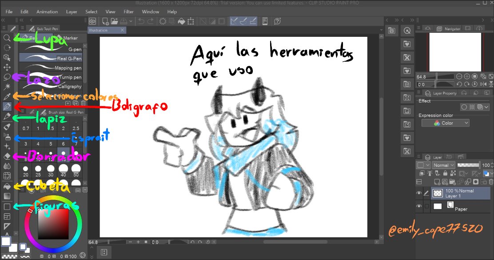This screenshot has width=494, height=260.
Task: Open the Animation menu
Action: 47,12
